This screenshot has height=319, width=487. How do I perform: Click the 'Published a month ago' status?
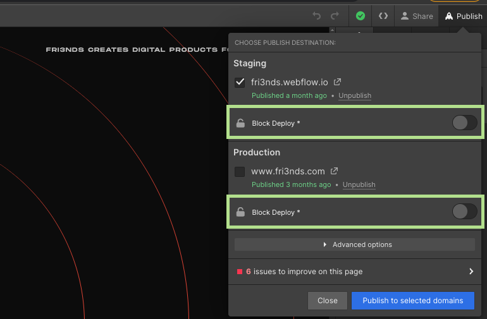[x=289, y=95]
